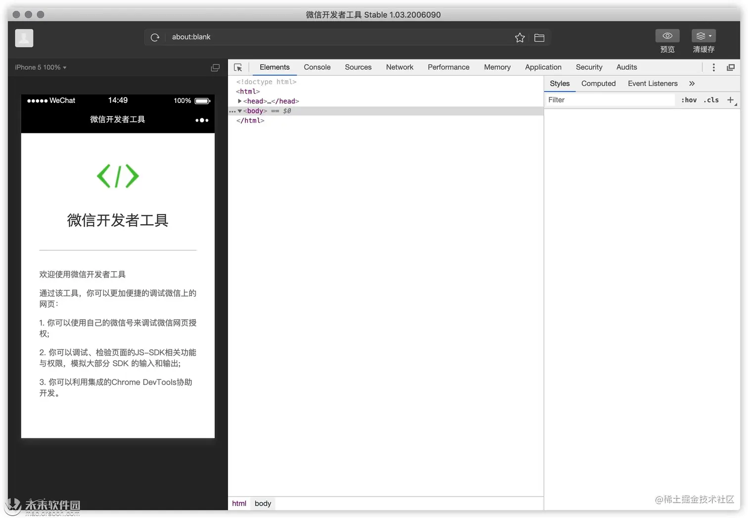748x518 pixels.
Task: Click the refresh page icon
Action: (155, 37)
